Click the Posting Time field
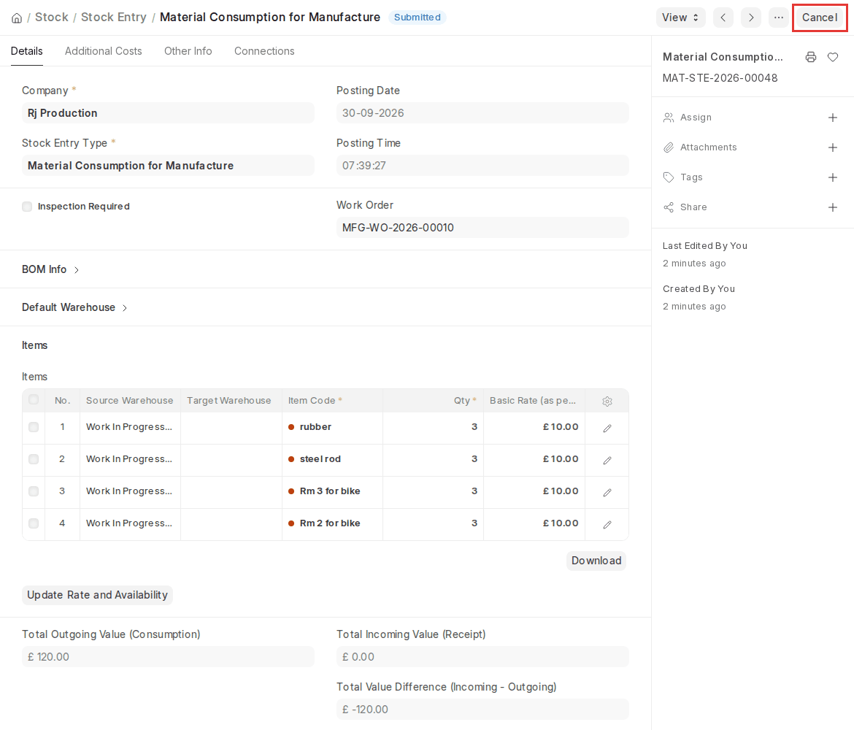 tap(482, 166)
